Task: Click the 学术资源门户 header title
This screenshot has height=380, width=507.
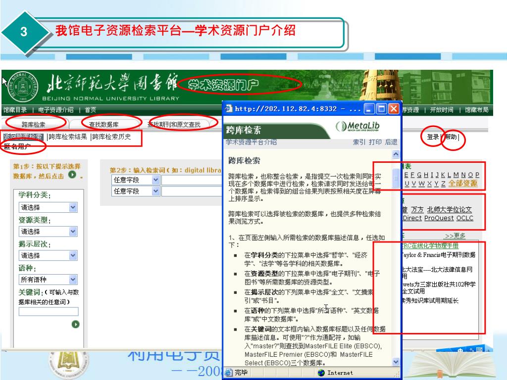Action: 223,85
